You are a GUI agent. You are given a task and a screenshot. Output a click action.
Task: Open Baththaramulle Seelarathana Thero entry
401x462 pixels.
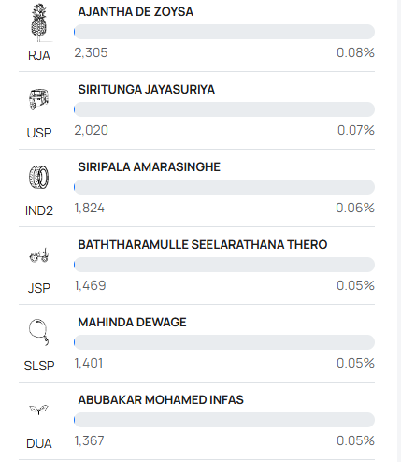click(x=203, y=245)
